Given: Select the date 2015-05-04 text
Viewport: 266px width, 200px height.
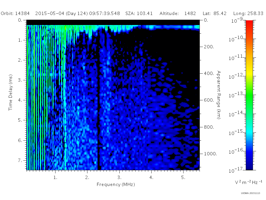Looking at the screenshot, I should click(x=50, y=13).
